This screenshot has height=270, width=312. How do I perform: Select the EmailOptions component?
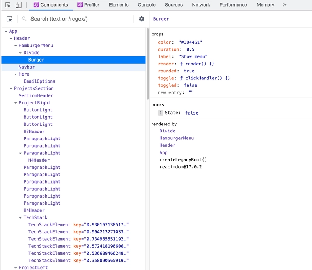39,81
